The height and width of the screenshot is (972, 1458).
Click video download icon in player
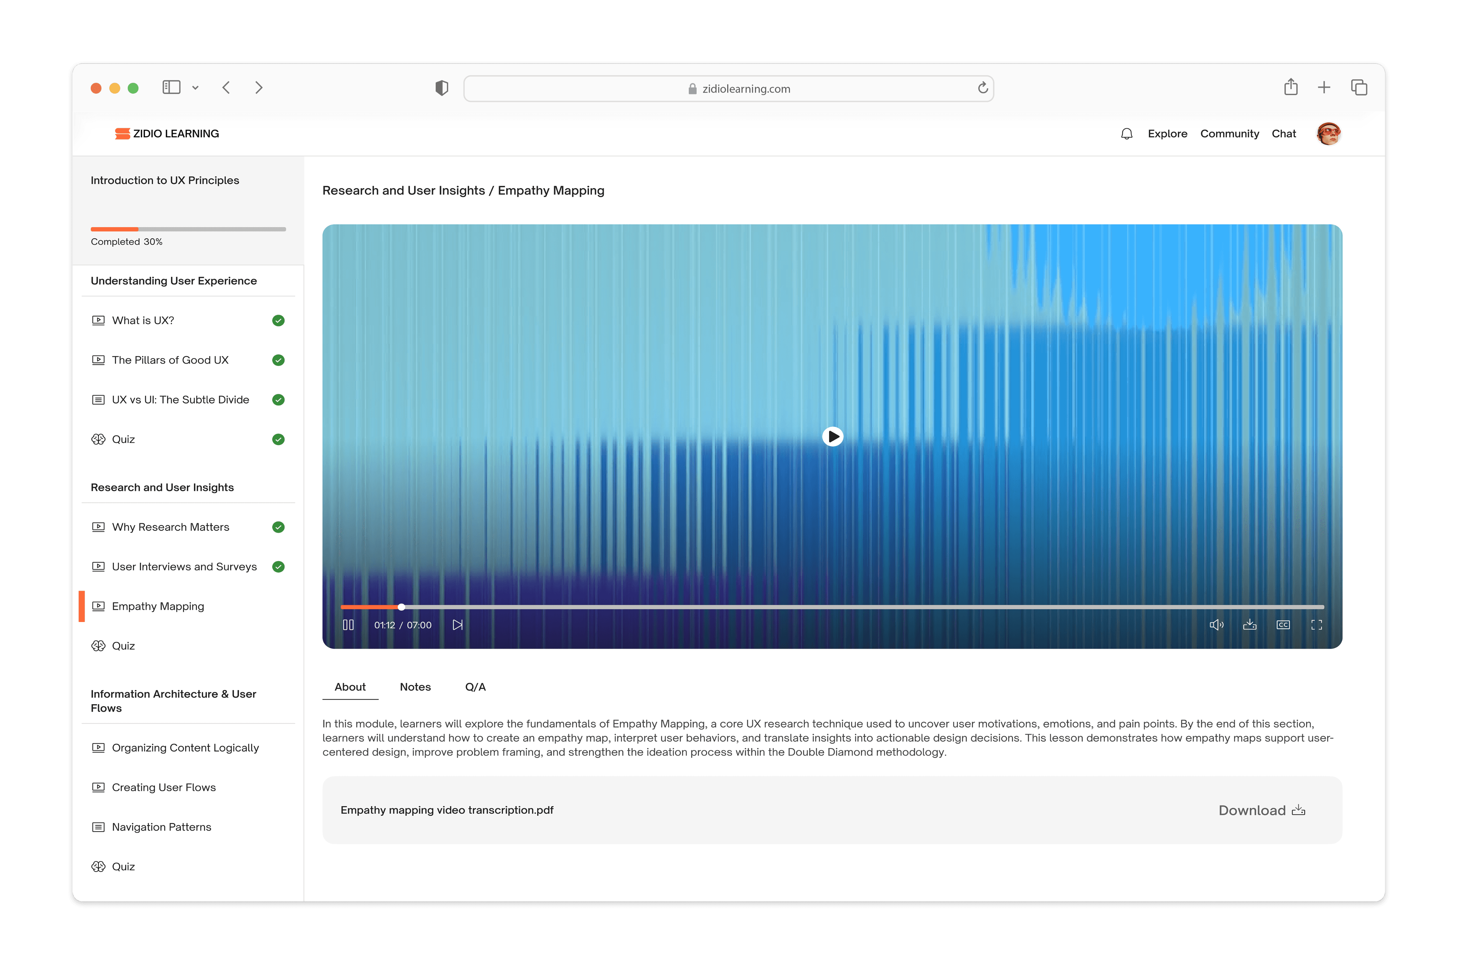coord(1249,625)
